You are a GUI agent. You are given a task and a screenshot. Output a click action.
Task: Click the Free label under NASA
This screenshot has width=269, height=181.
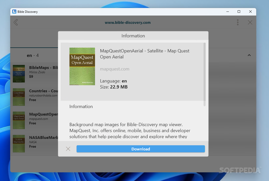[33, 146]
